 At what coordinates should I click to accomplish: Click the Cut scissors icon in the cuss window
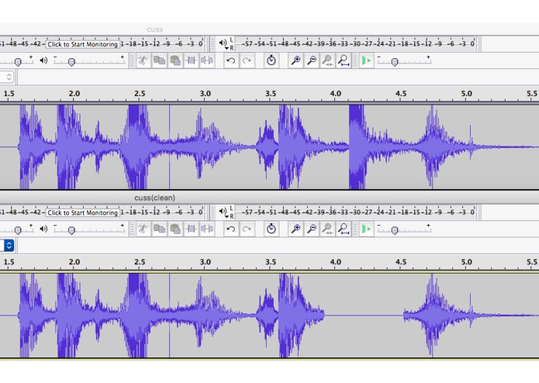143,60
